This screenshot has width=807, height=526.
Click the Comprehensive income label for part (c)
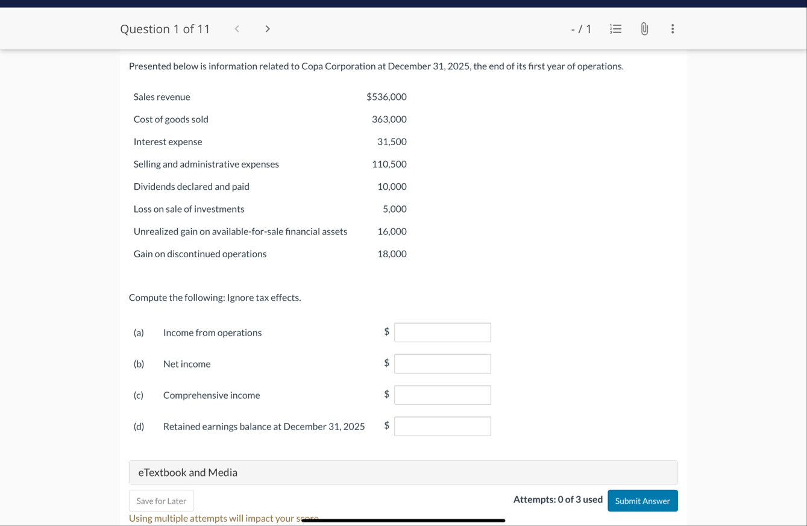point(212,395)
